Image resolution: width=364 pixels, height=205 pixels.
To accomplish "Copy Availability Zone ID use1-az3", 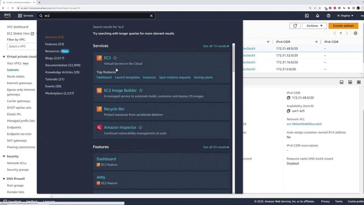I will [288, 111].
